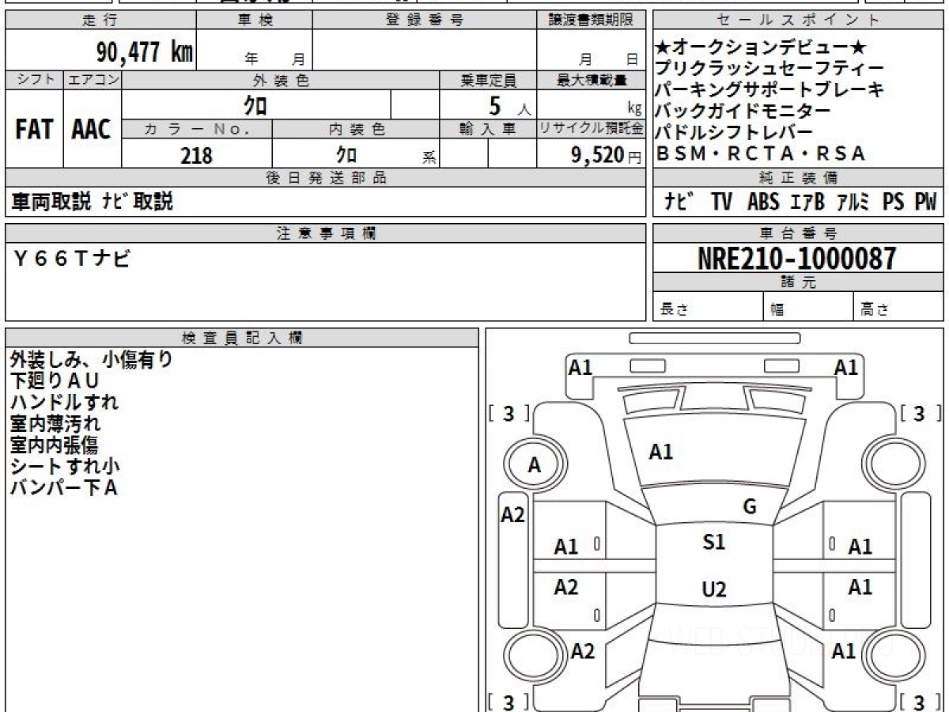Click the 内装色 label

[x=356, y=129]
